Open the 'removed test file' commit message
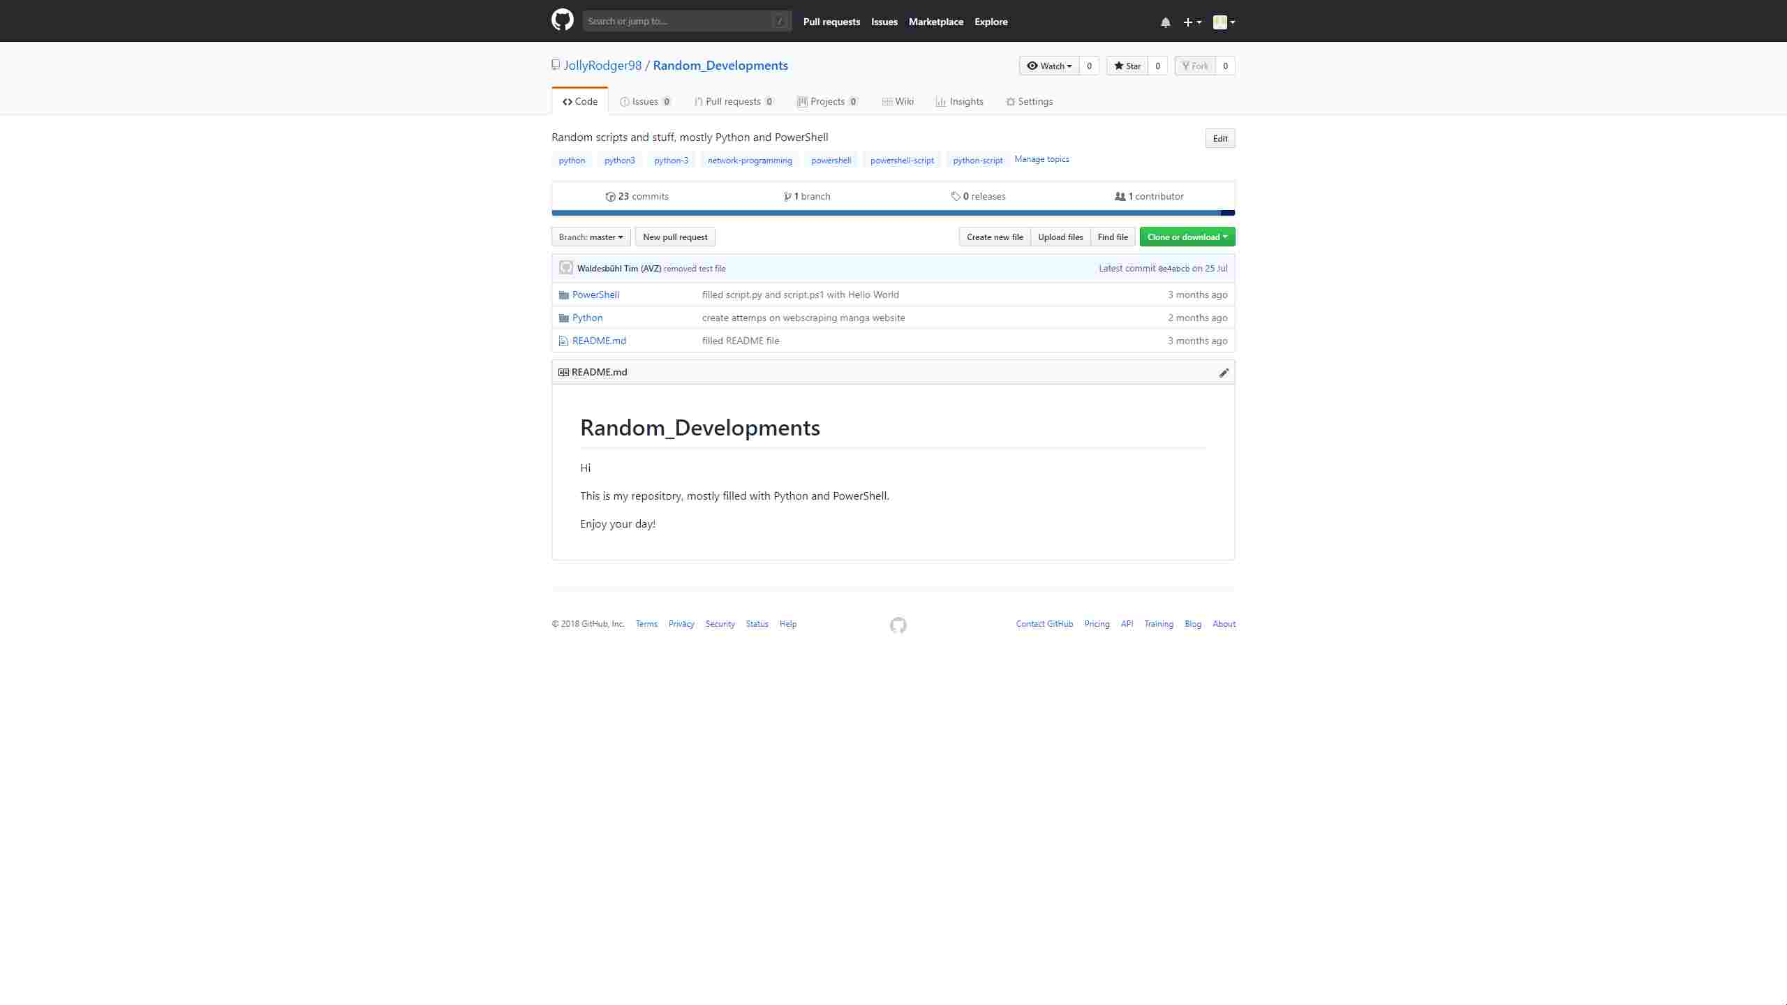Viewport: 1787px width, 1005px height. click(x=695, y=269)
